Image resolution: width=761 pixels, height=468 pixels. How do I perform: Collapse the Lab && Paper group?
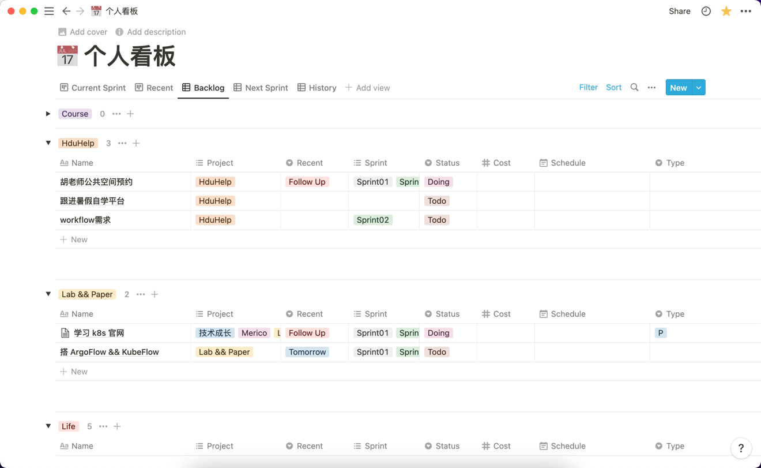[48, 294]
